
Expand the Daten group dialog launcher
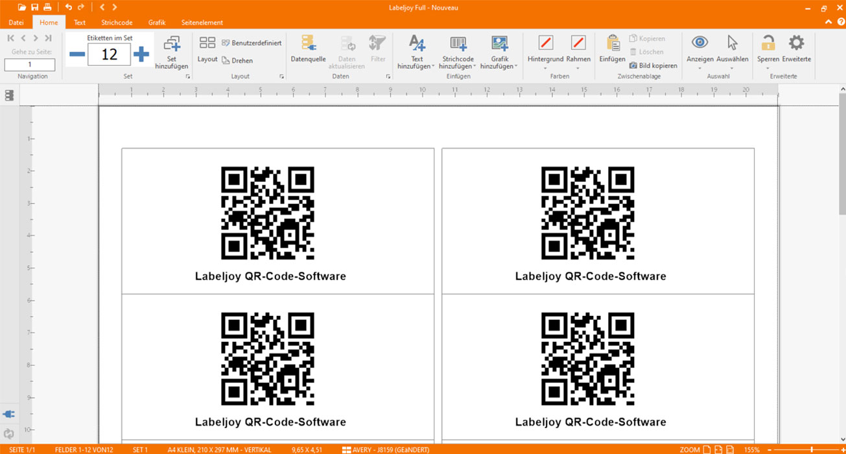[x=389, y=77]
